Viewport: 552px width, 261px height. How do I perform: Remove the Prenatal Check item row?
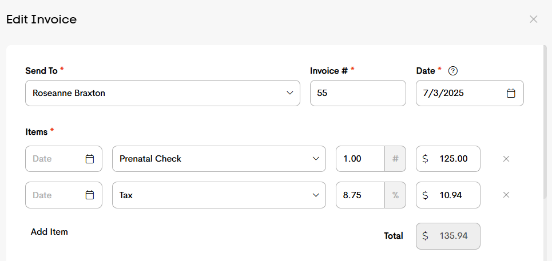(x=506, y=159)
